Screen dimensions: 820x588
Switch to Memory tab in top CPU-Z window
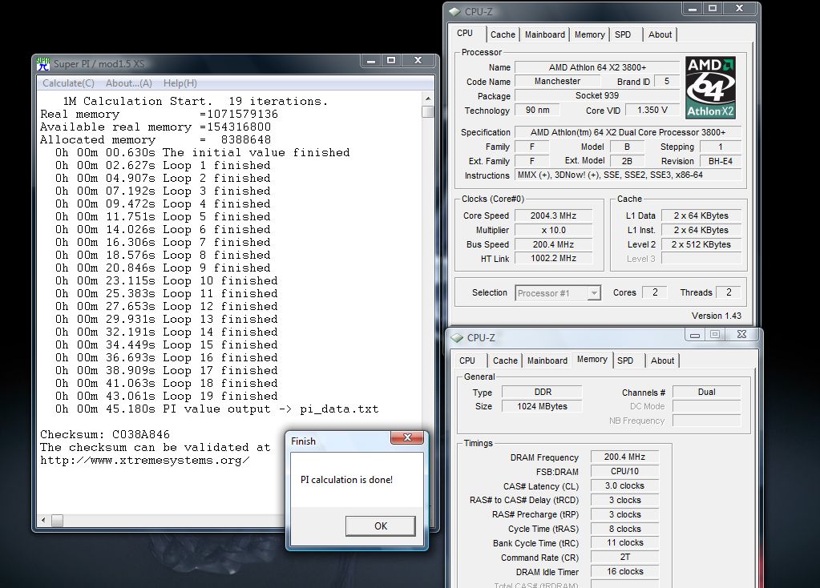click(589, 34)
